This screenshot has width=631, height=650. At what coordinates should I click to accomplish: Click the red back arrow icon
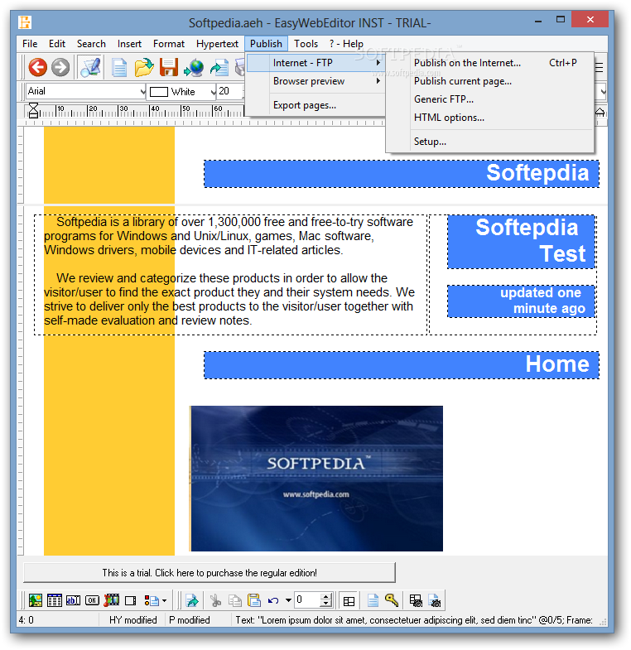(37, 67)
